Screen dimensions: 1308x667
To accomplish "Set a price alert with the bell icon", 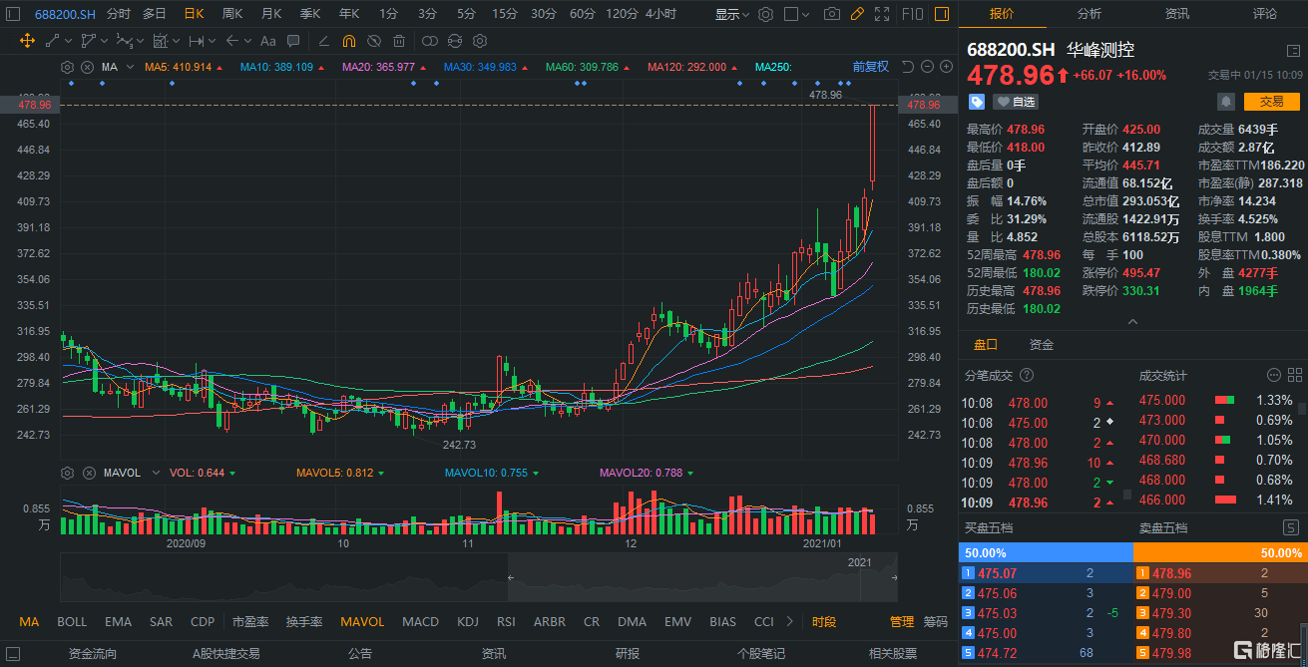I will point(1225,102).
